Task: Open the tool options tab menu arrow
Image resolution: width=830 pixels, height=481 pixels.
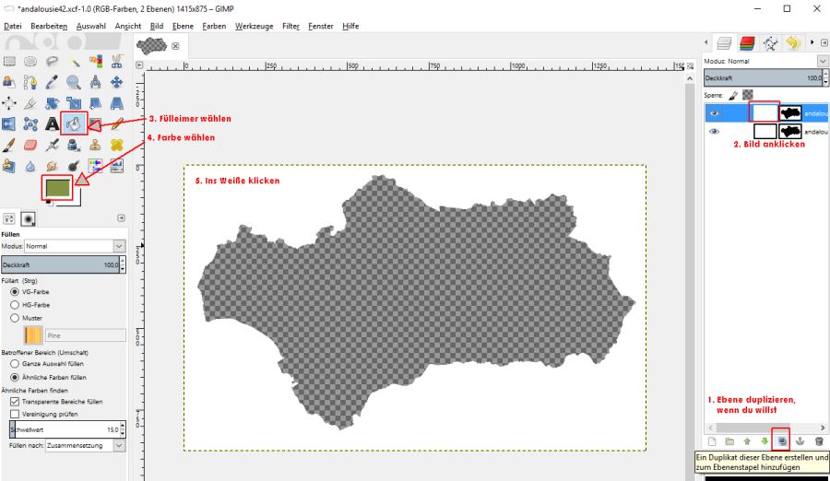Action: point(121,218)
